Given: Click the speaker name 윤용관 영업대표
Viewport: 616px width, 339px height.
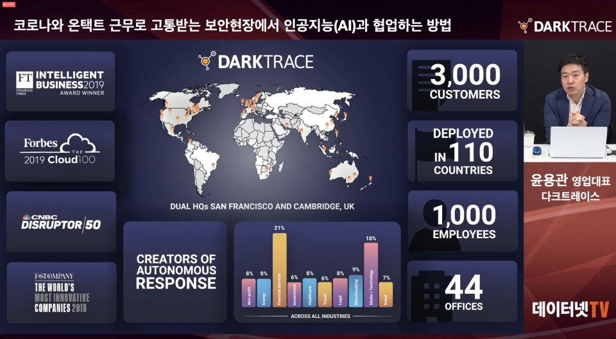Looking at the screenshot, I should click(x=570, y=180).
